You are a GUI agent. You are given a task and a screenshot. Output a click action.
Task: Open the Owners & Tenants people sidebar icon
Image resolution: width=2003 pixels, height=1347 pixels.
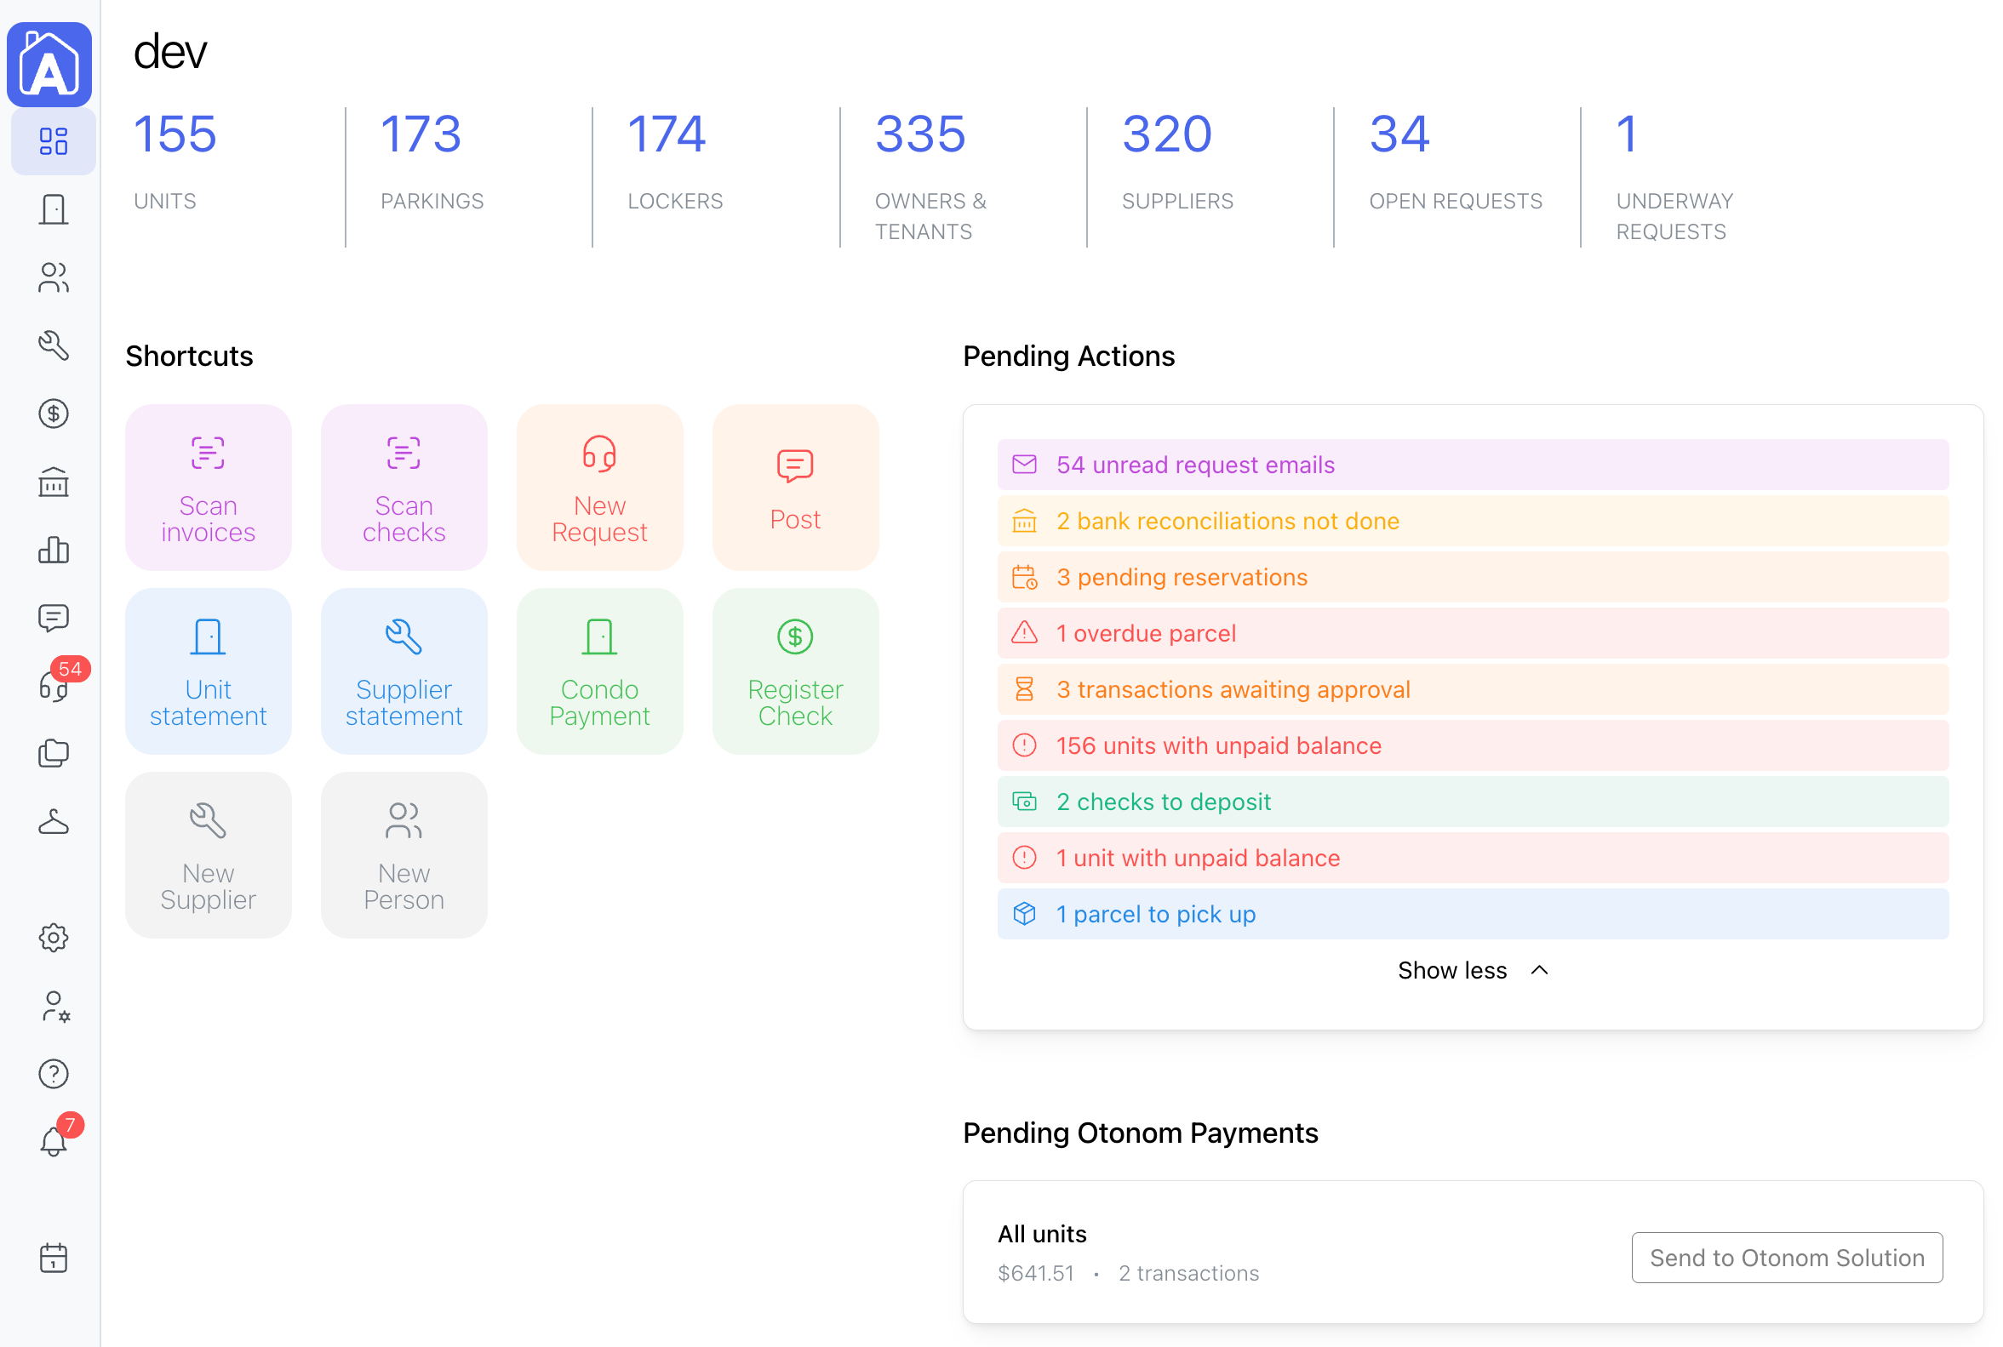pyautogui.click(x=54, y=277)
